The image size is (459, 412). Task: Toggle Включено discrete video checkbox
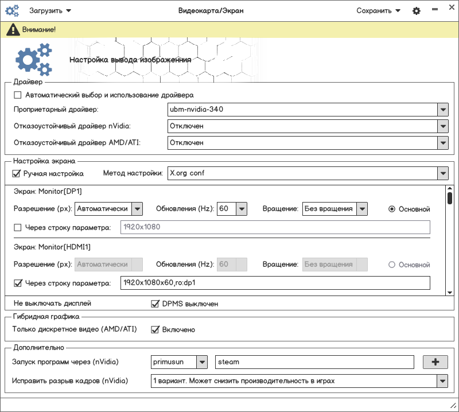(155, 329)
